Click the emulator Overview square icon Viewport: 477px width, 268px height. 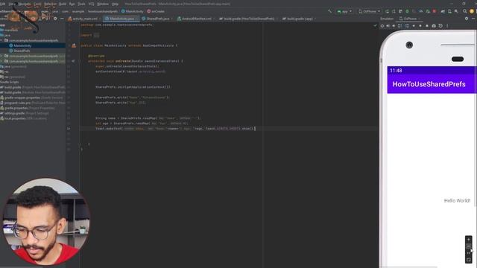pos(427,26)
